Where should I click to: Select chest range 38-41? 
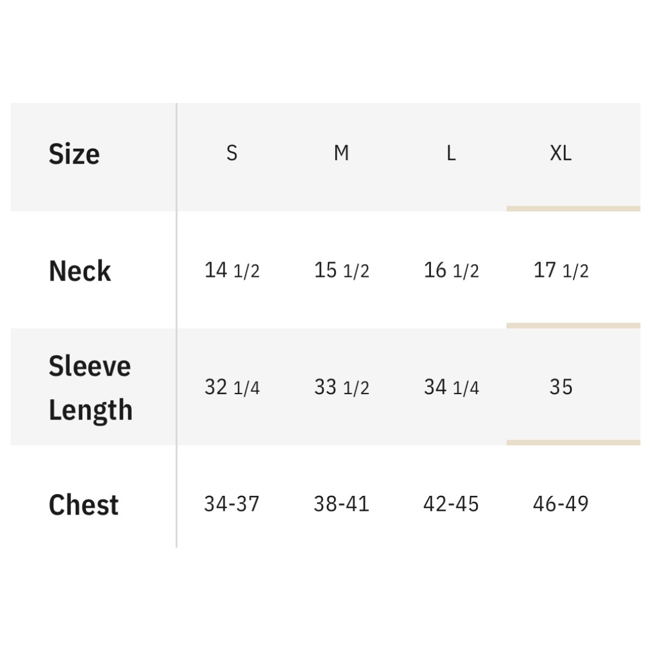click(341, 504)
